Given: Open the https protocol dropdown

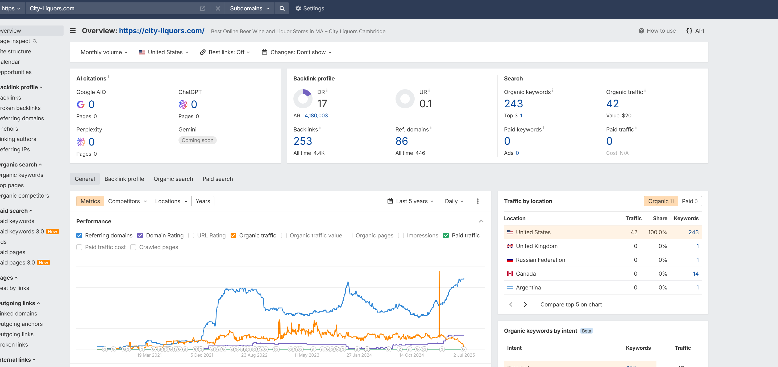Looking at the screenshot, I should (x=11, y=8).
